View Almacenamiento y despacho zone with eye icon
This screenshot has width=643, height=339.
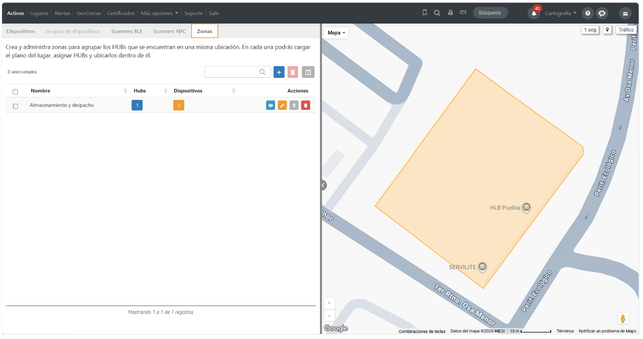(271, 105)
